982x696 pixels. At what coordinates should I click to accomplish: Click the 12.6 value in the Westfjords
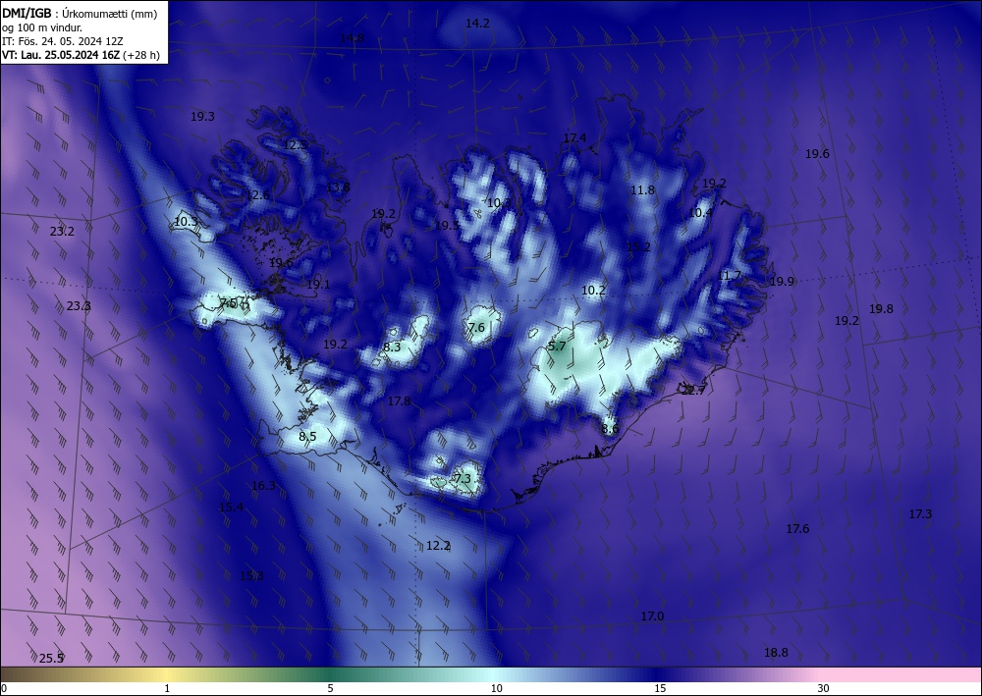(x=257, y=195)
